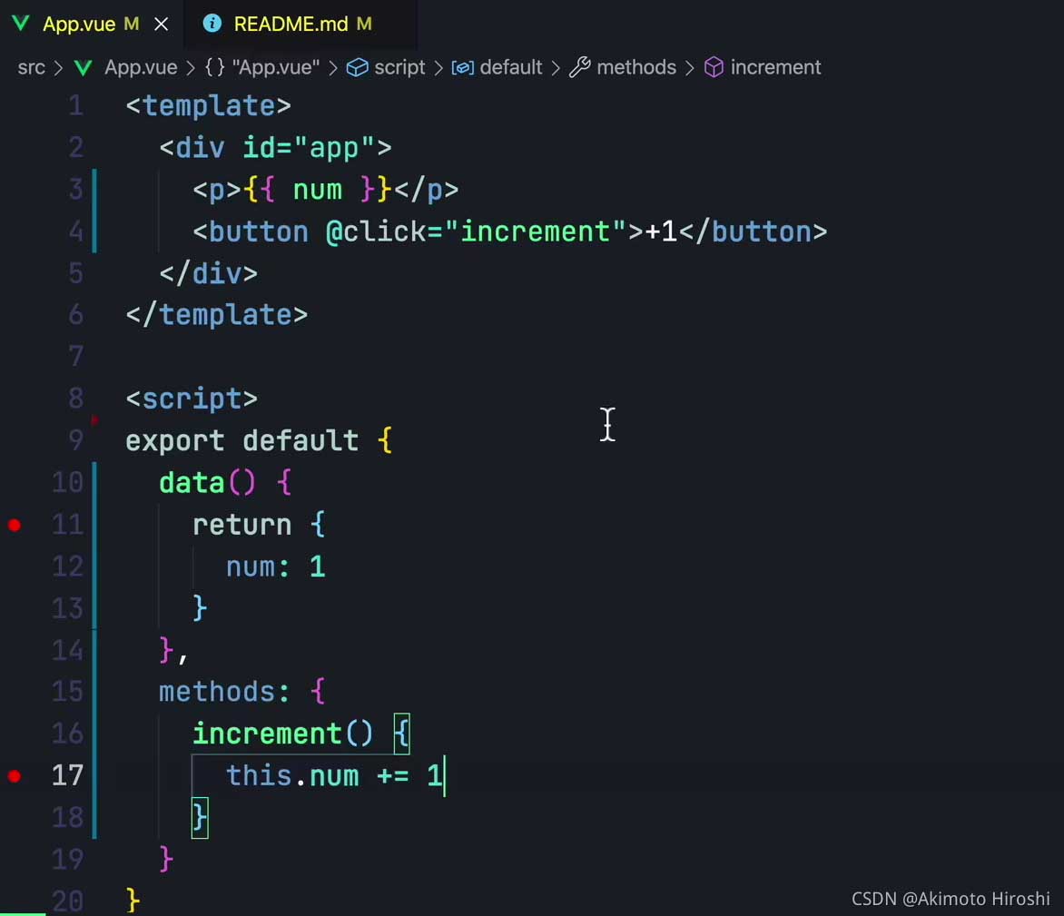The height and width of the screenshot is (916, 1064).
Task: Click the cube icon beside increment breadcrumb
Action: 714,68
